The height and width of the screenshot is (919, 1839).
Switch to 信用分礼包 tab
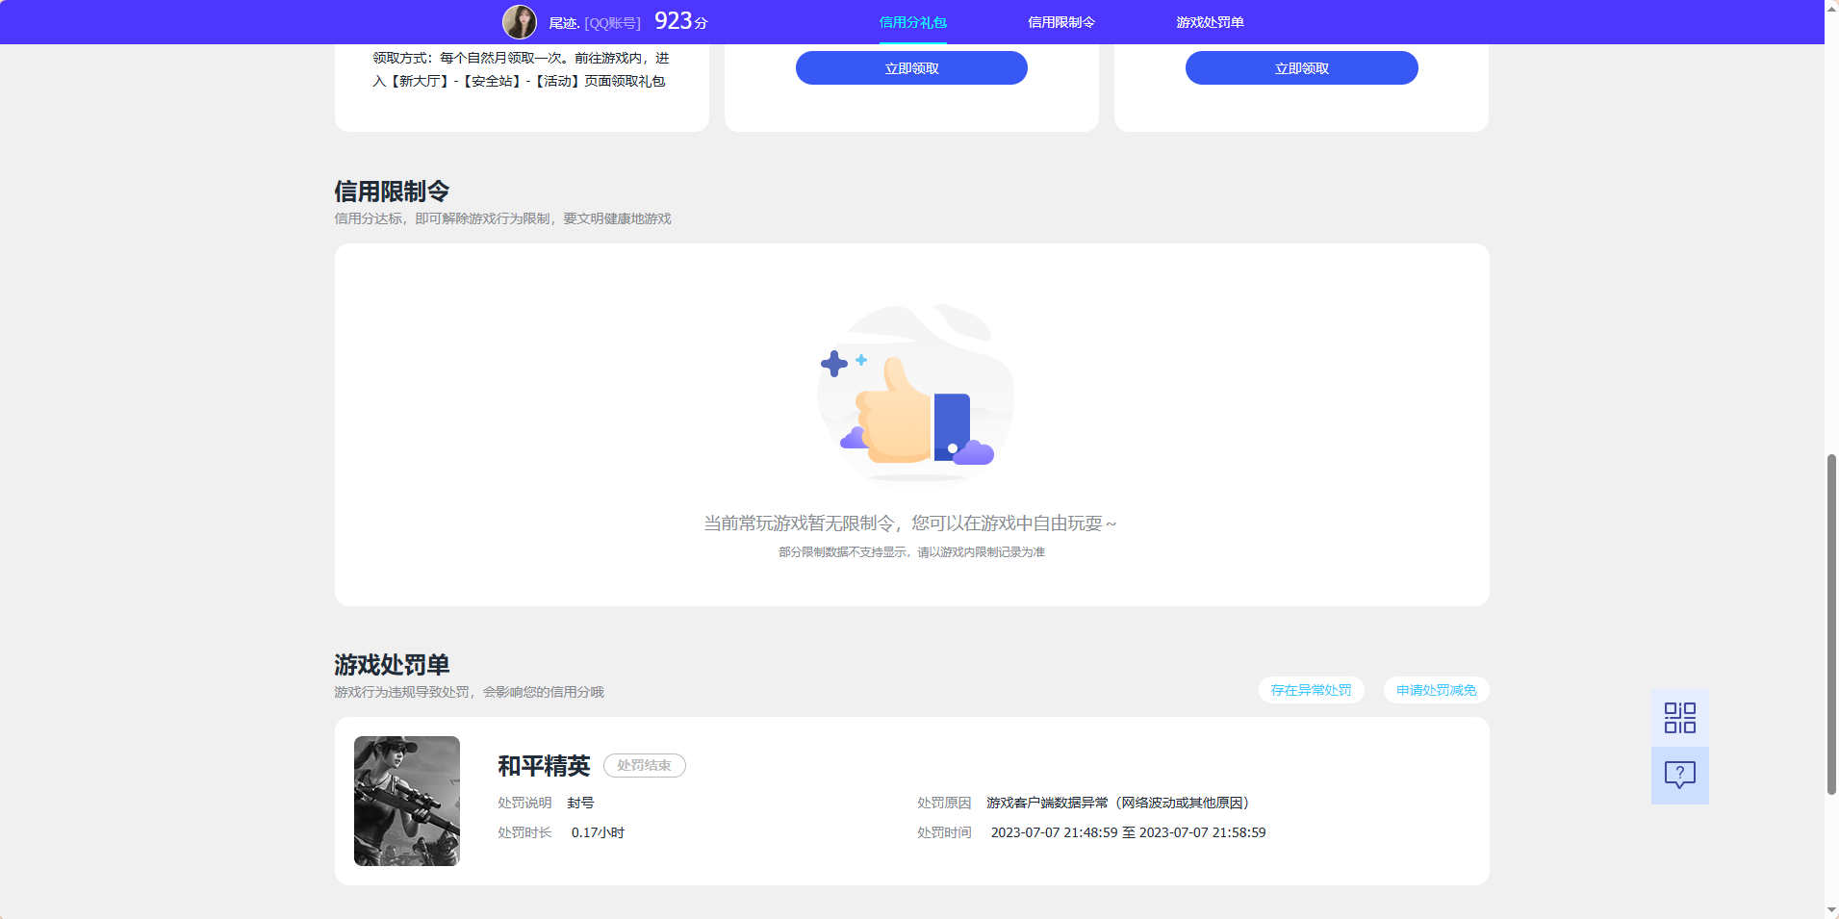pyautogui.click(x=912, y=22)
